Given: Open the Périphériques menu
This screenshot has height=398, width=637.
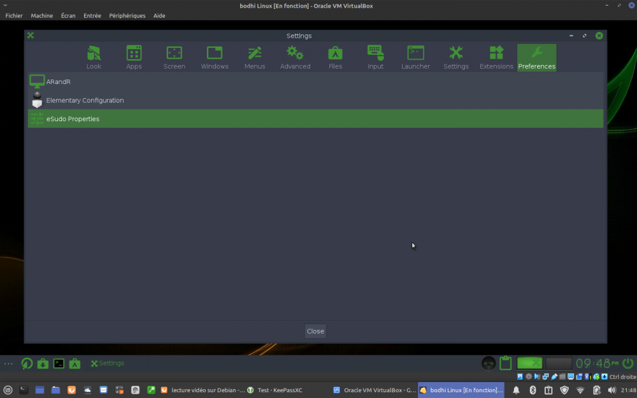Looking at the screenshot, I should tap(127, 15).
